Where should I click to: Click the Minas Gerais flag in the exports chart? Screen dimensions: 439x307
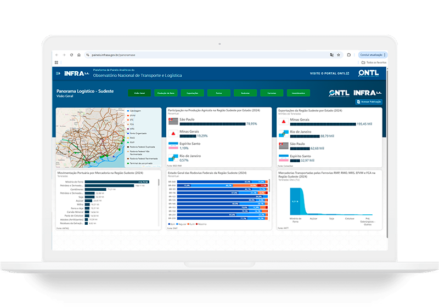(x=283, y=122)
